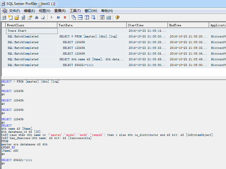
Task: Click the TextData column header
Action: tap(92, 25)
